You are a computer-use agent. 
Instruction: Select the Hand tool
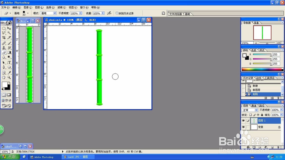[4, 77]
